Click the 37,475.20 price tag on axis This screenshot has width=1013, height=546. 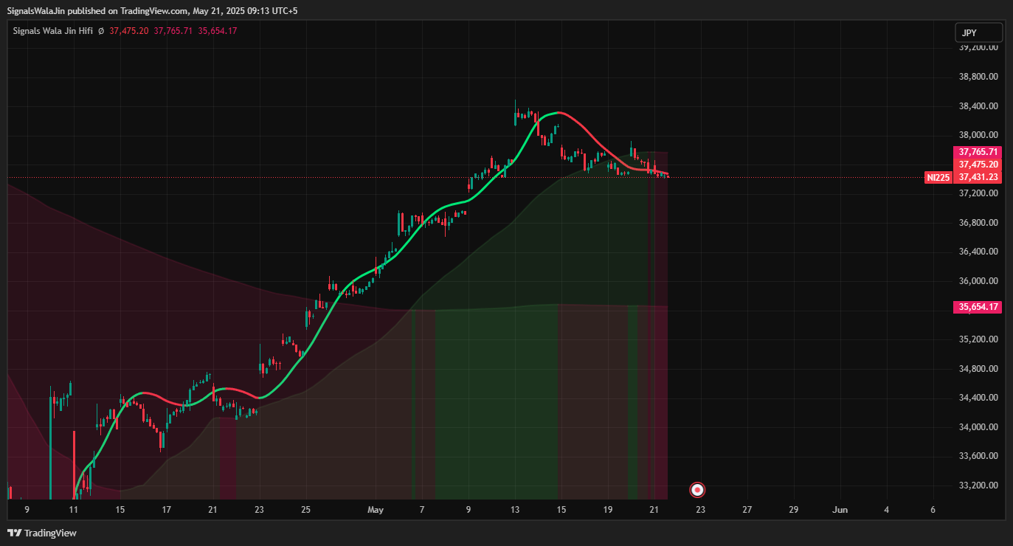tap(978, 164)
